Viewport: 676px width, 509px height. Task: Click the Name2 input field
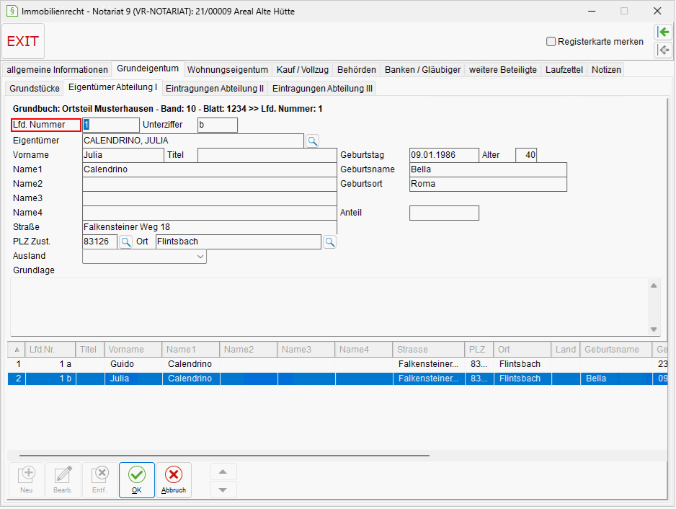pyautogui.click(x=210, y=184)
